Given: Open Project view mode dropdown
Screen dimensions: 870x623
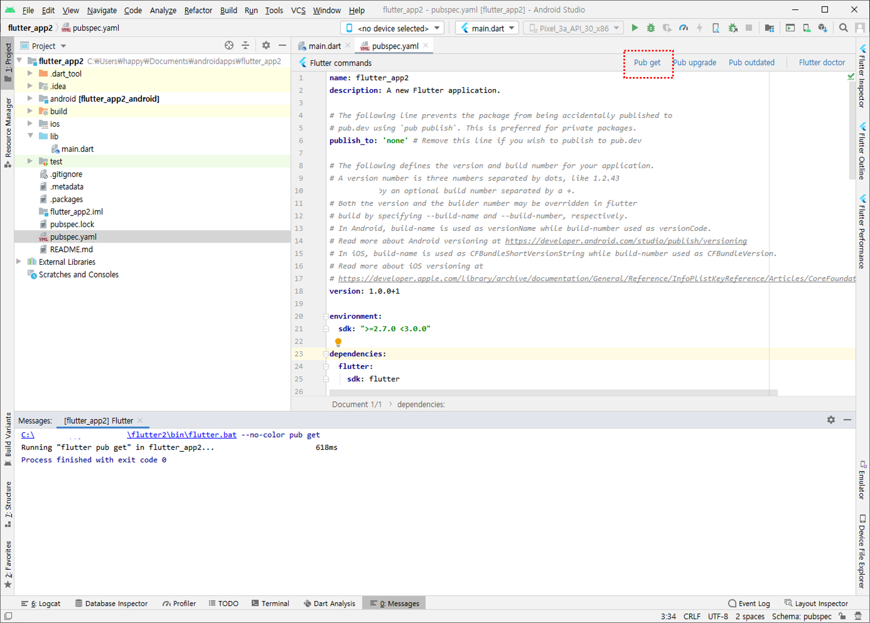Looking at the screenshot, I should click(44, 46).
